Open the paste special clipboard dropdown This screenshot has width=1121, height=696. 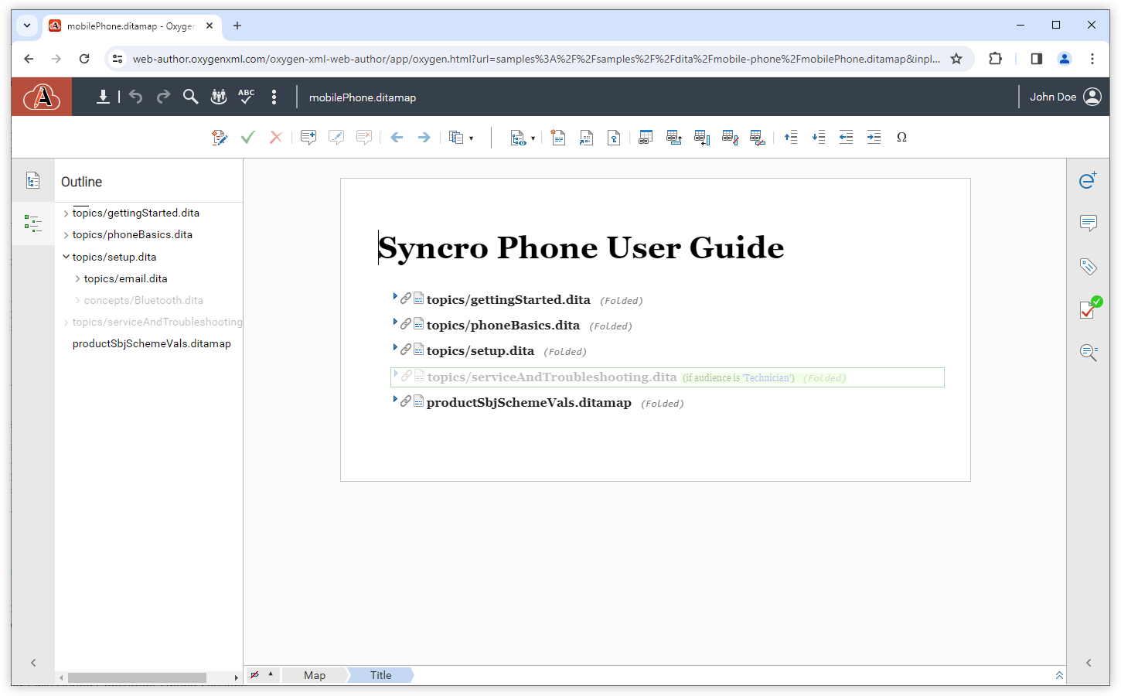coord(462,138)
